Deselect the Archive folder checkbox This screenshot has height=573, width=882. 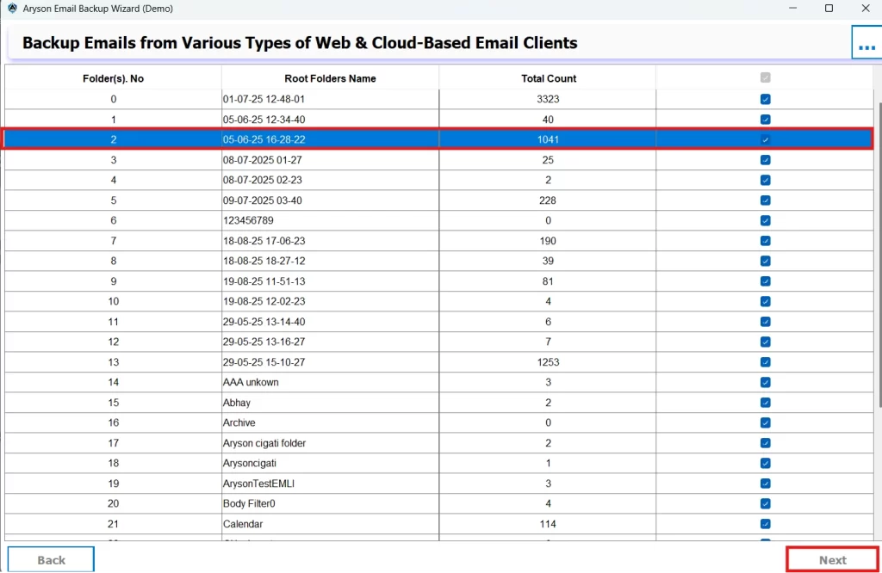click(x=765, y=422)
